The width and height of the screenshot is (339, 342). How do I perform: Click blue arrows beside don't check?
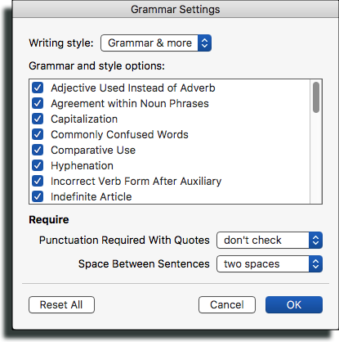[x=315, y=241]
